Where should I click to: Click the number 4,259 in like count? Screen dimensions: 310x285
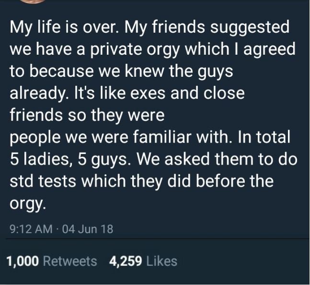pos(125,261)
